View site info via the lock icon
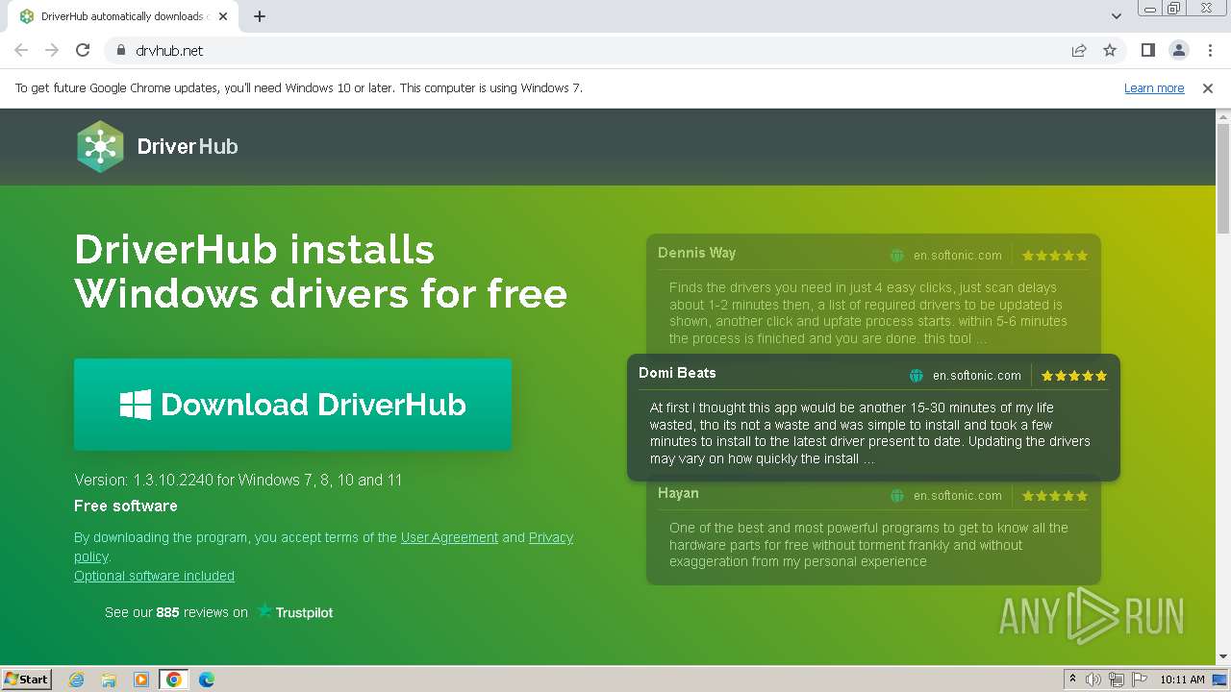Viewport: 1231px width, 692px height. point(121,50)
